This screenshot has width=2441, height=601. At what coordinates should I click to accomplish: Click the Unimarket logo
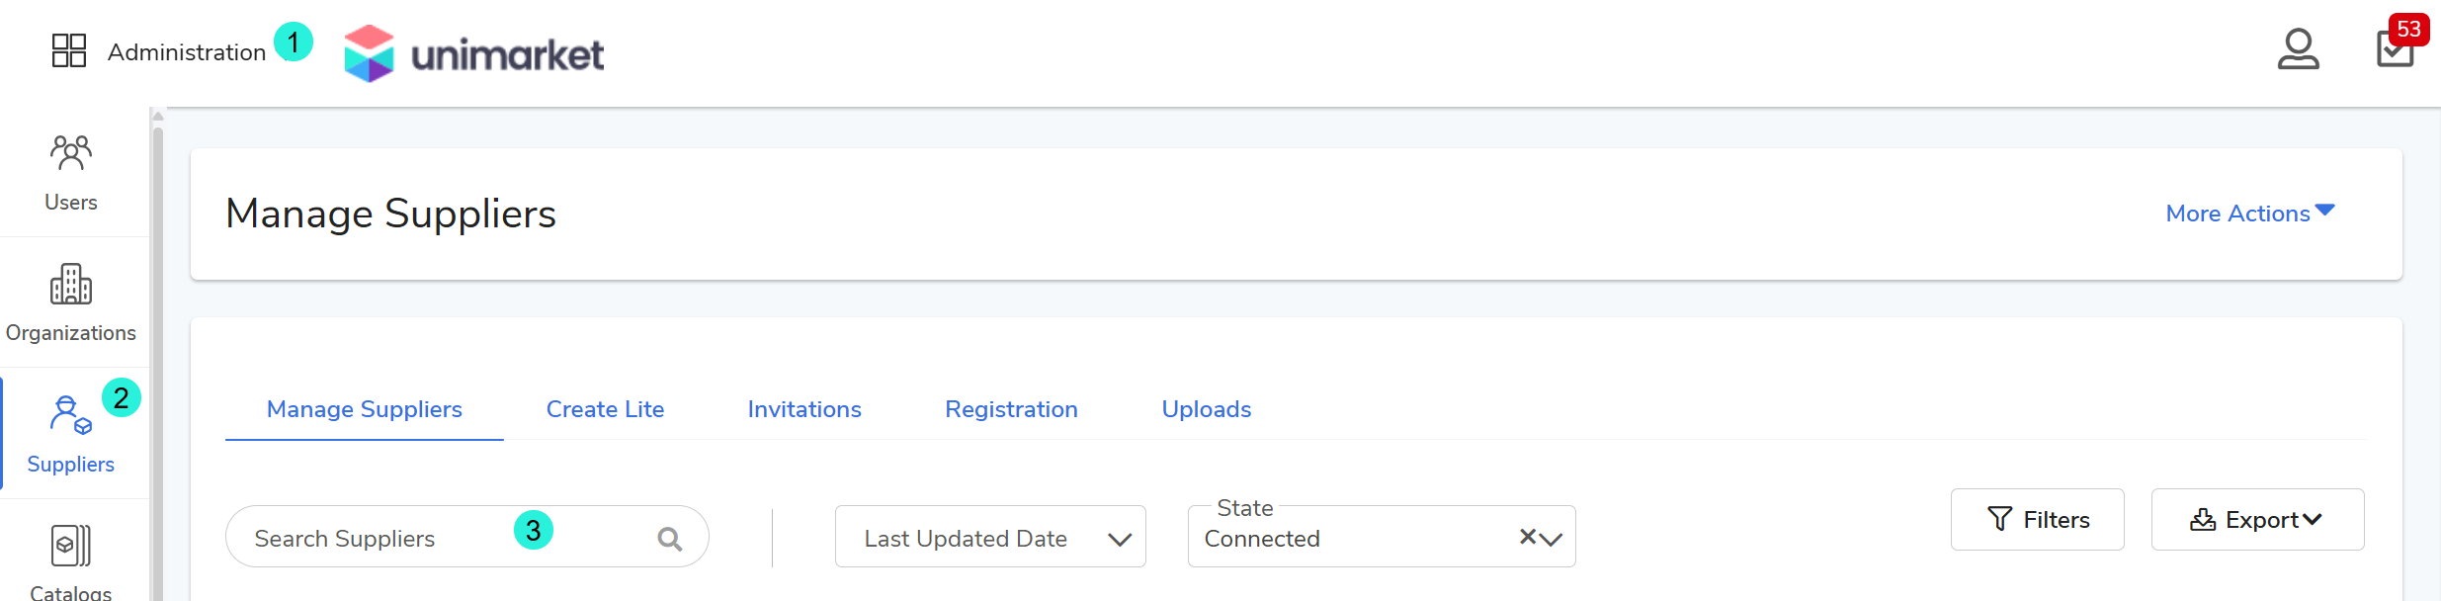(474, 53)
